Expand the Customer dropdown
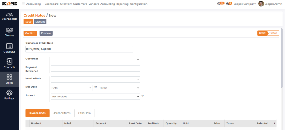The height and width of the screenshot is (130, 285). coord(138,60)
